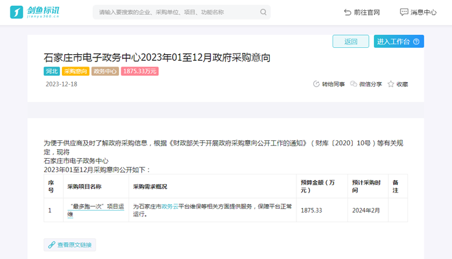Go to 前往官网 official site link
This screenshot has width=452, height=259.
367,12
